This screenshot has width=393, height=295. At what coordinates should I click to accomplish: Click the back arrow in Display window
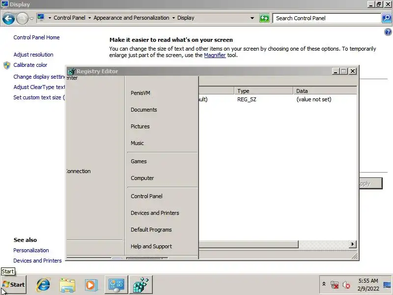pyautogui.click(x=8, y=18)
